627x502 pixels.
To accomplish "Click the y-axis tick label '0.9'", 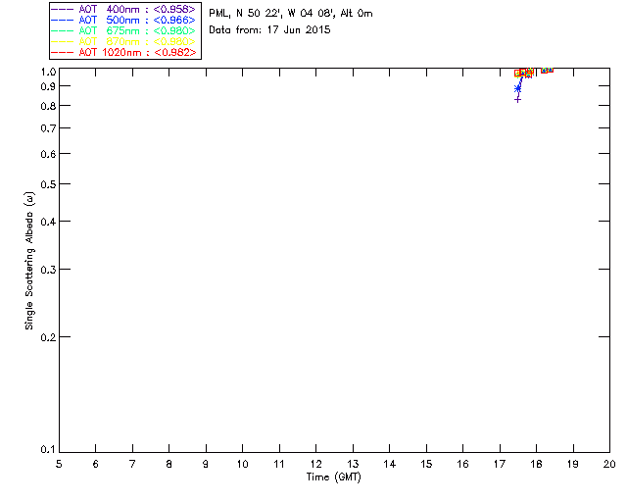I will click(x=48, y=86).
